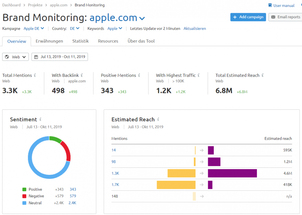302x215 pixels.
Task: Click arrow icon in the 1.7K mentions row
Action: click(202, 185)
